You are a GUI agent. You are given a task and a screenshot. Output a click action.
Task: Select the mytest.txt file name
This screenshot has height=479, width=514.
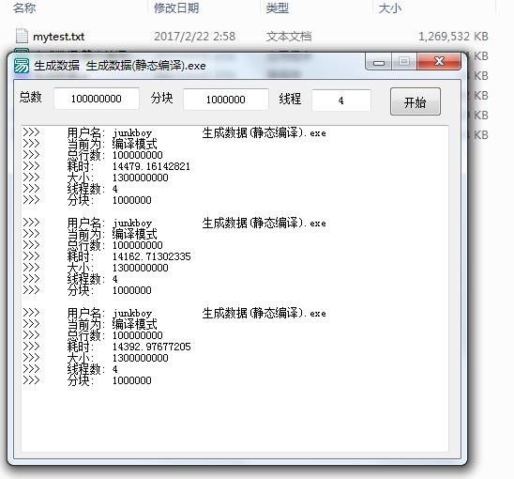click(59, 37)
